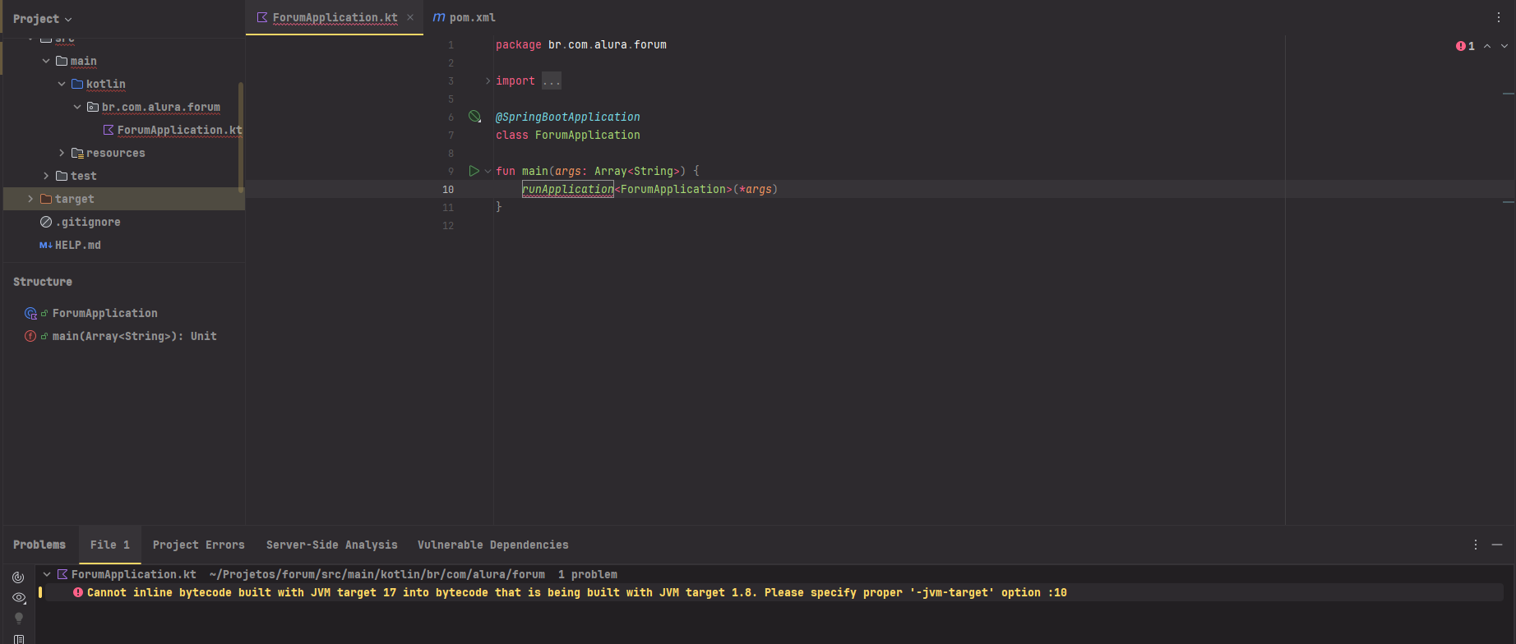The width and height of the screenshot is (1516, 644).
Task: Go to next highlighted error arrow
Action: [1504, 46]
